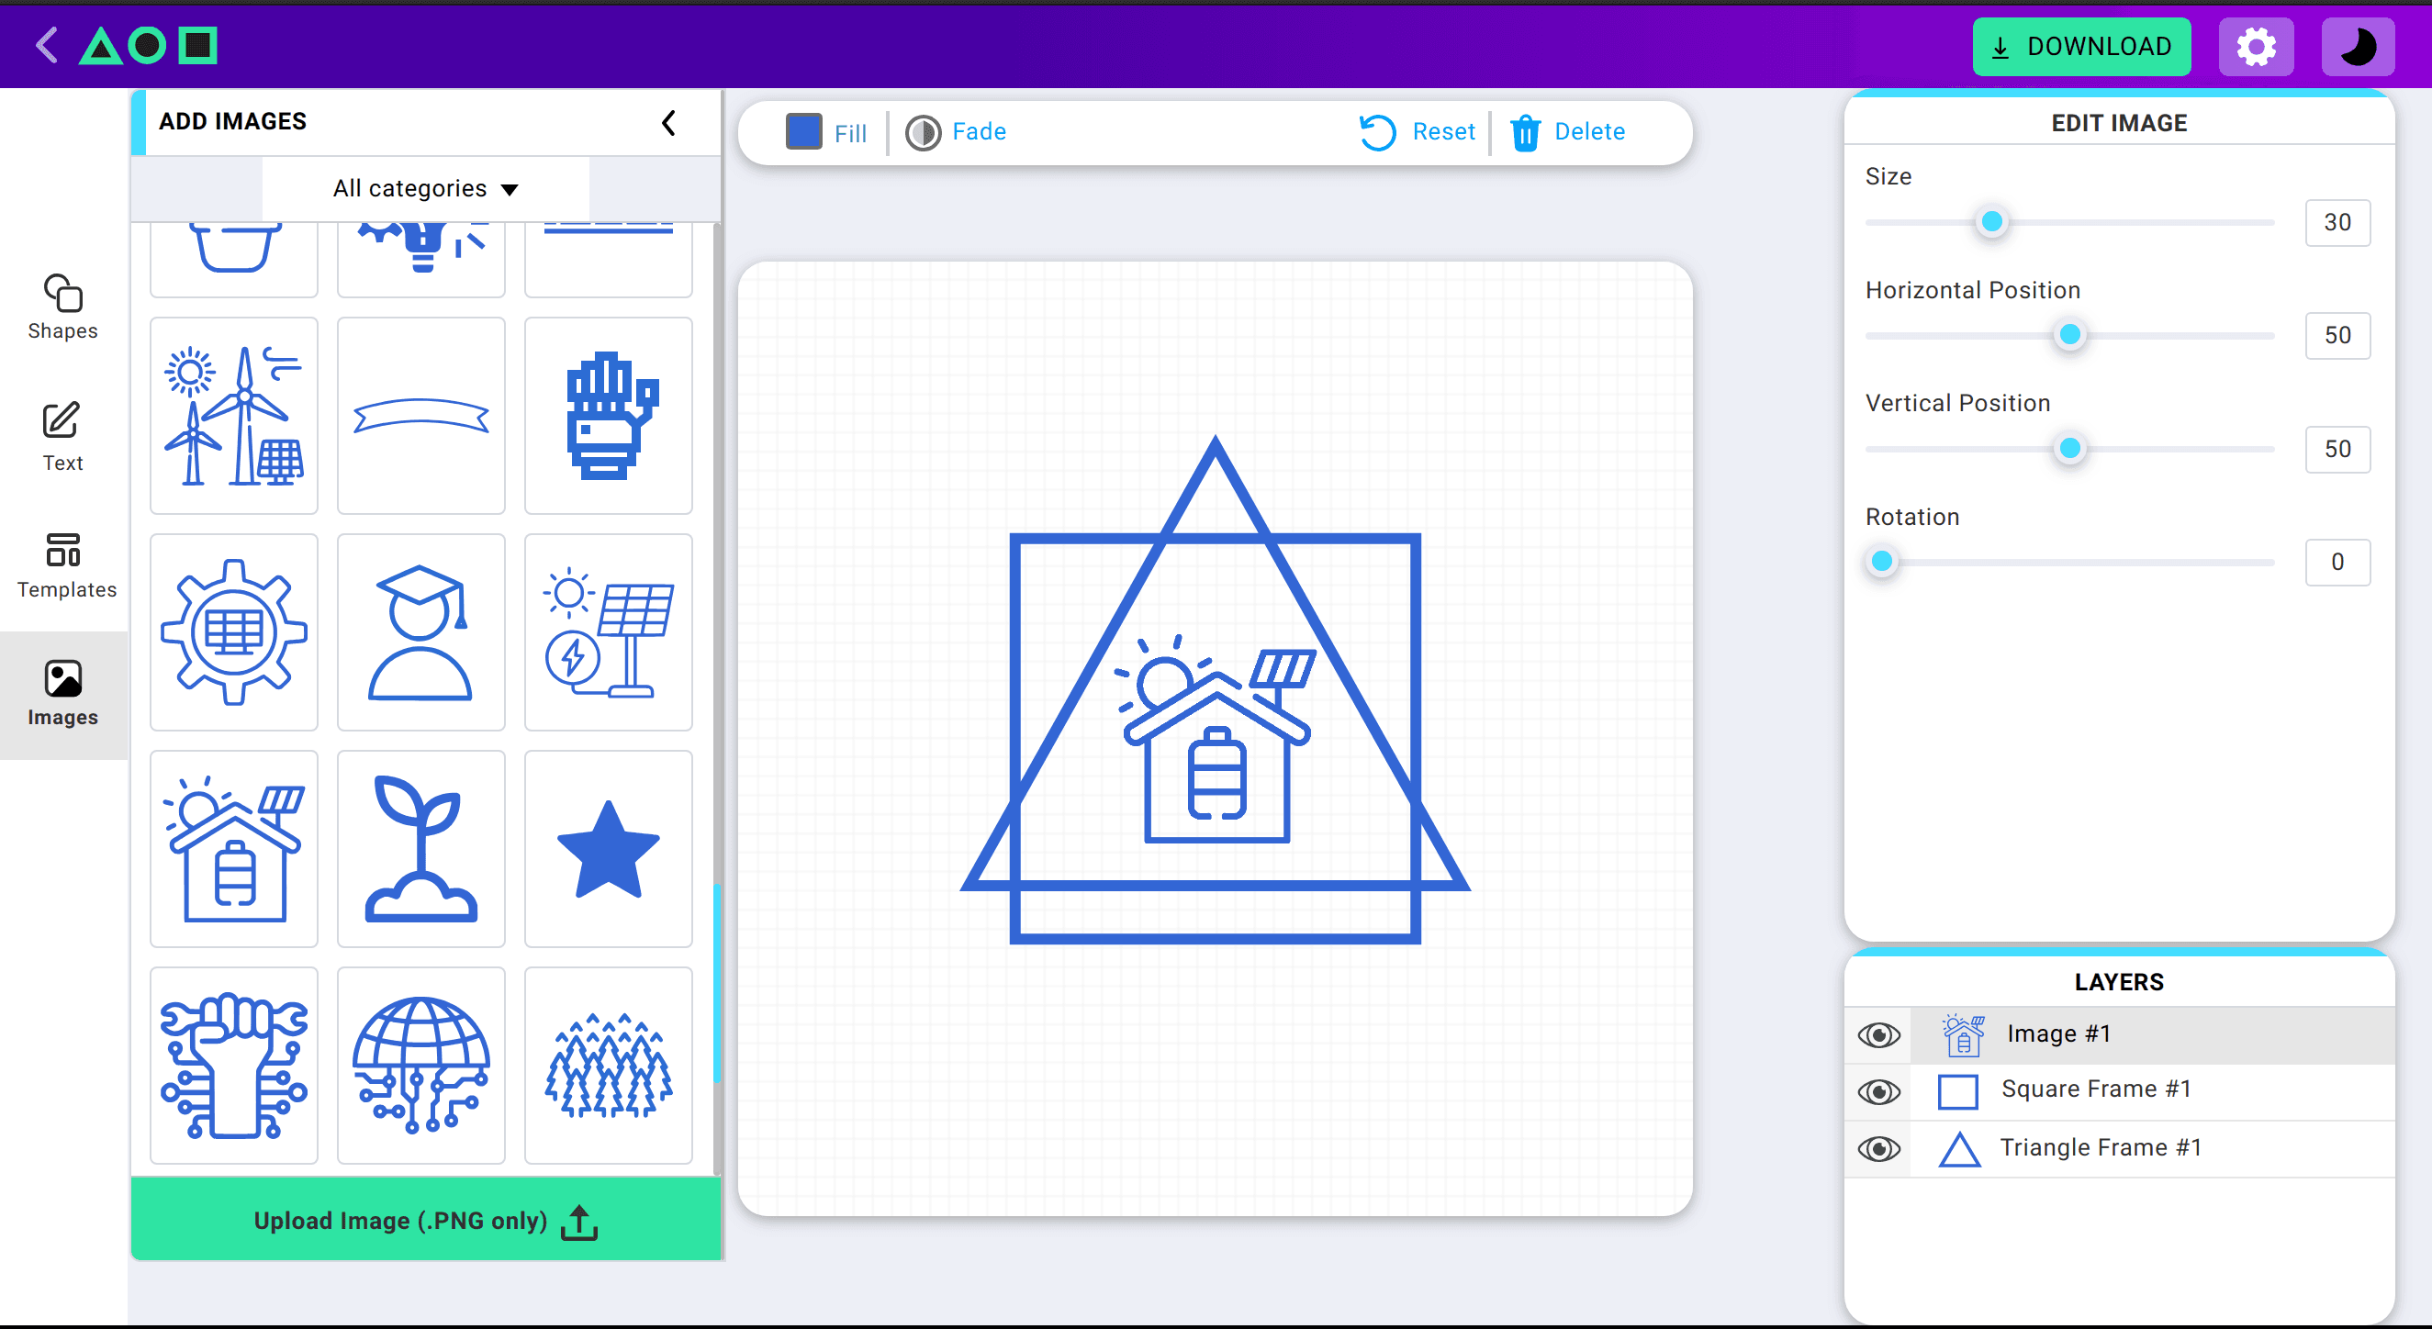Open the settings gear icon
The image size is (2432, 1329).
click(x=2256, y=46)
